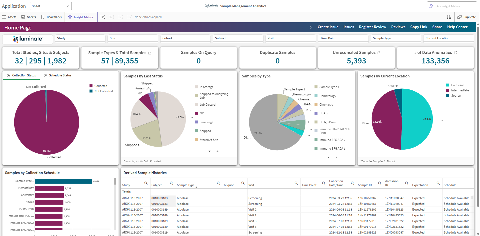Sort by Sample Type column header
The height and width of the screenshot is (236, 480).
pos(186,185)
